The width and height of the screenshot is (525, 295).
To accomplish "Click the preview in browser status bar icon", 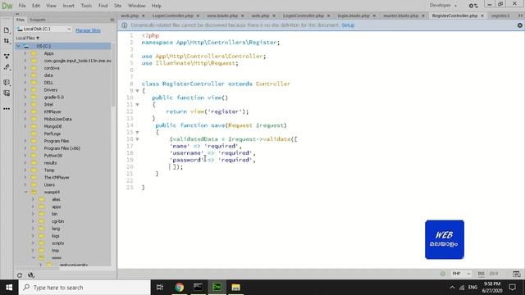I will point(516,274).
